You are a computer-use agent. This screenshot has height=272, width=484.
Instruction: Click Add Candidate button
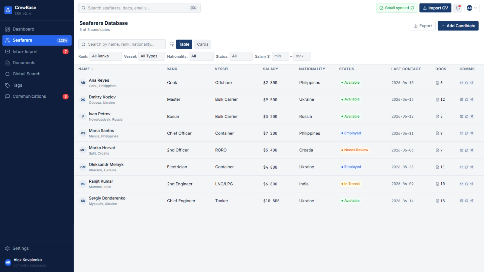[458, 26]
